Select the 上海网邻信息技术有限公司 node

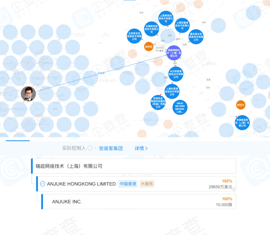pos(166,18)
